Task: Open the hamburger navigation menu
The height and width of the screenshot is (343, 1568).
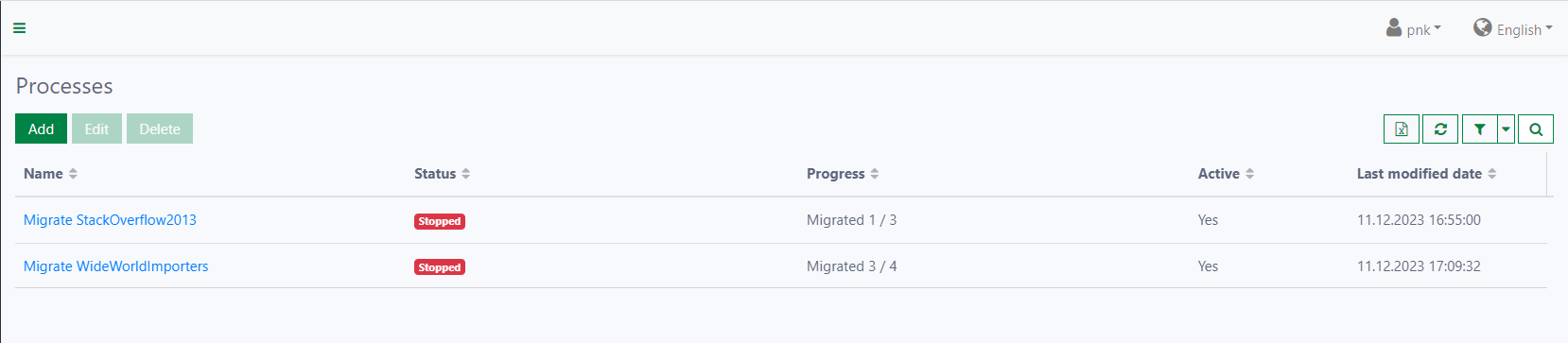Action: tap(19, 28)
